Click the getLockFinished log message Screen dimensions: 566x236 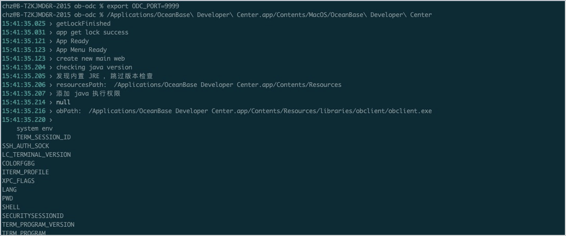83,24
